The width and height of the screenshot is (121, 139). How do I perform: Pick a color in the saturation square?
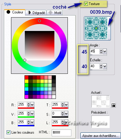point(39,46)
